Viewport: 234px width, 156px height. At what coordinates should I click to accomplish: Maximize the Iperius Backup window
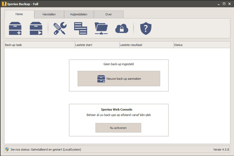[224, 4]
